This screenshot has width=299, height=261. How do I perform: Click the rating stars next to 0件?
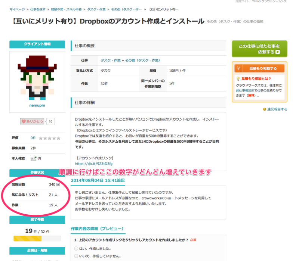pos(50,138)
